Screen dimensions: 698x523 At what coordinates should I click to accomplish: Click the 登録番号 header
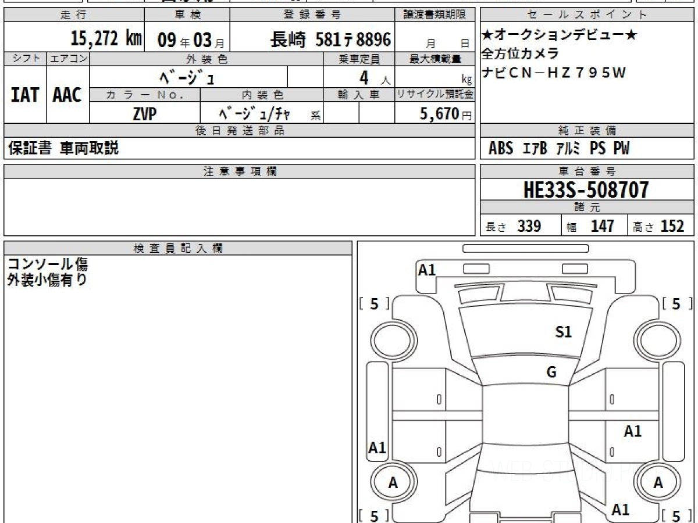(313, 15)
